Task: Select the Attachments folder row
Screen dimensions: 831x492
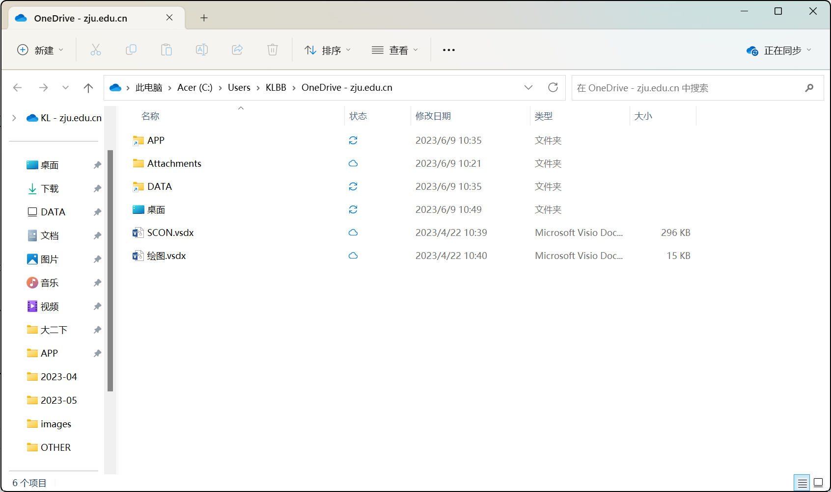Action: tap(413, 163)
